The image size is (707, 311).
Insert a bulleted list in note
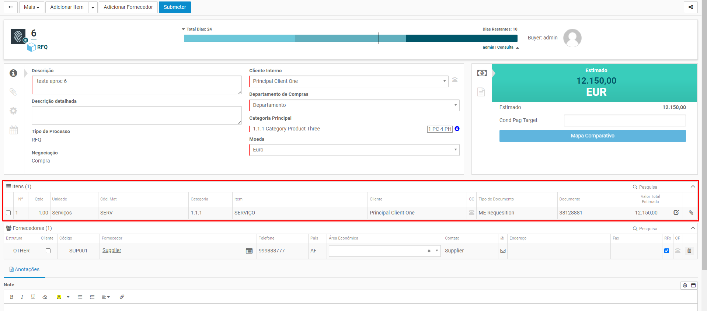coord(80,297)
